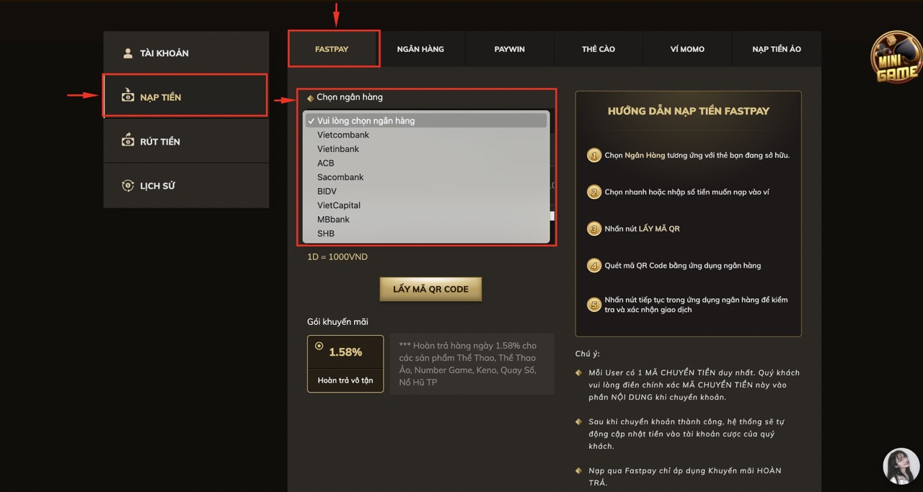Open RÚT TIỀN in sidebar
The width and height of the screenshot is (923, 492).
click(x=186, y=141)
